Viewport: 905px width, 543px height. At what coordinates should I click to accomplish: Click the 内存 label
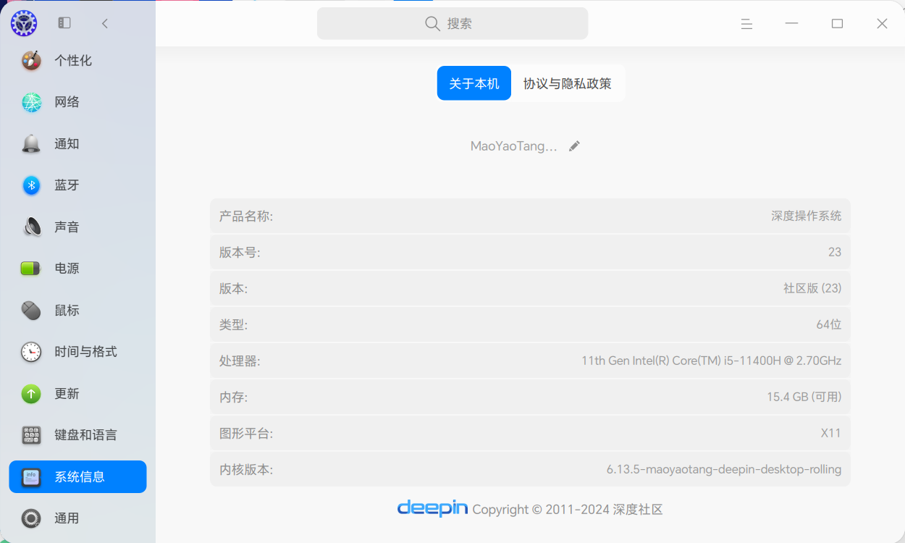pos(233,397)
